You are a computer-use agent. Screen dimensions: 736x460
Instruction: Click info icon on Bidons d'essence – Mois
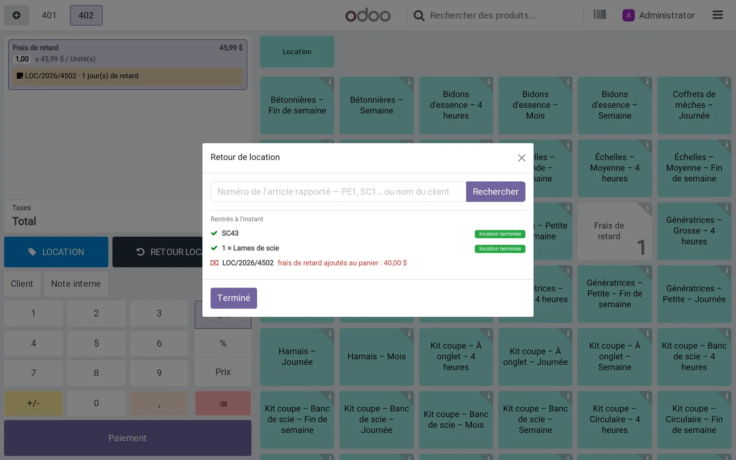point(568,82)
